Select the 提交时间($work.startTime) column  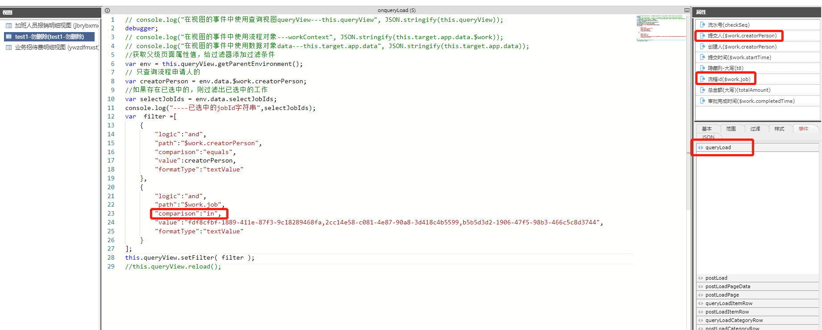click(x=758, y=57)
